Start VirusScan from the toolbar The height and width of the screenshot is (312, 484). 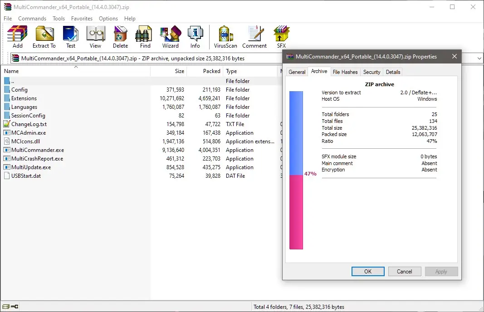tap(225, 37)
